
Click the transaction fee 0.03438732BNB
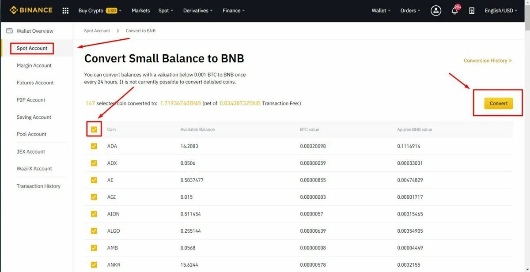tap(240, 103)
